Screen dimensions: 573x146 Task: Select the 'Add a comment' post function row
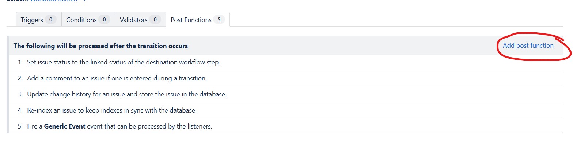tap(117, 78)
